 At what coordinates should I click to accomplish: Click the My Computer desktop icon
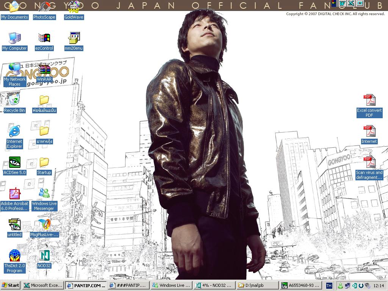(x=14, y=42)
